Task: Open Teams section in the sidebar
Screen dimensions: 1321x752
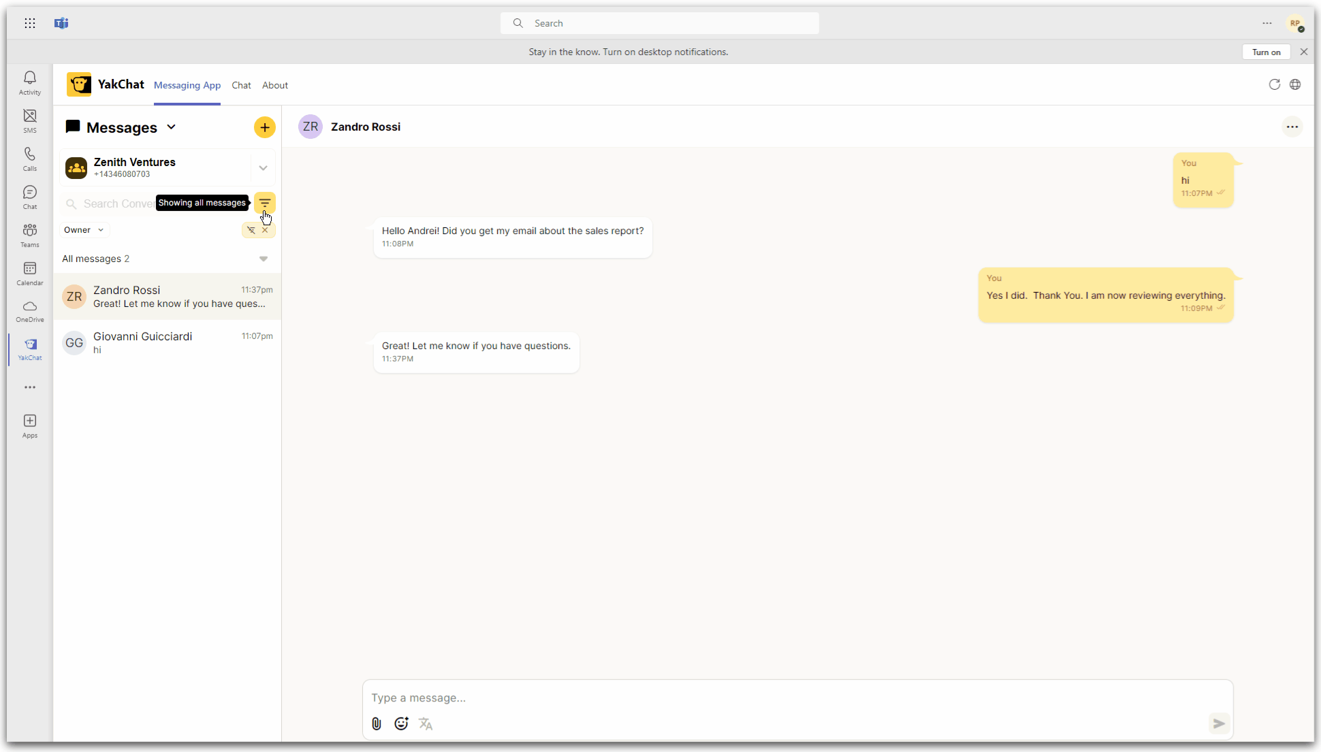Action: (30, 235)
